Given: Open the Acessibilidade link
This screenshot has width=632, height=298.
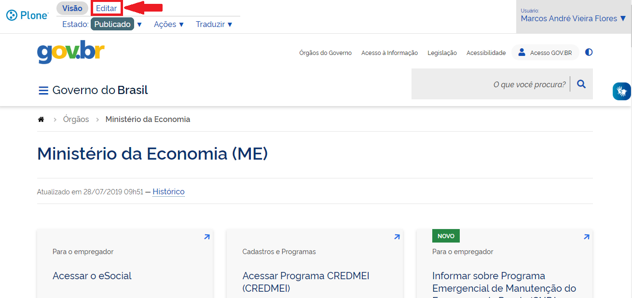Looking at the screenshot, I should click(x=486, y=53).
